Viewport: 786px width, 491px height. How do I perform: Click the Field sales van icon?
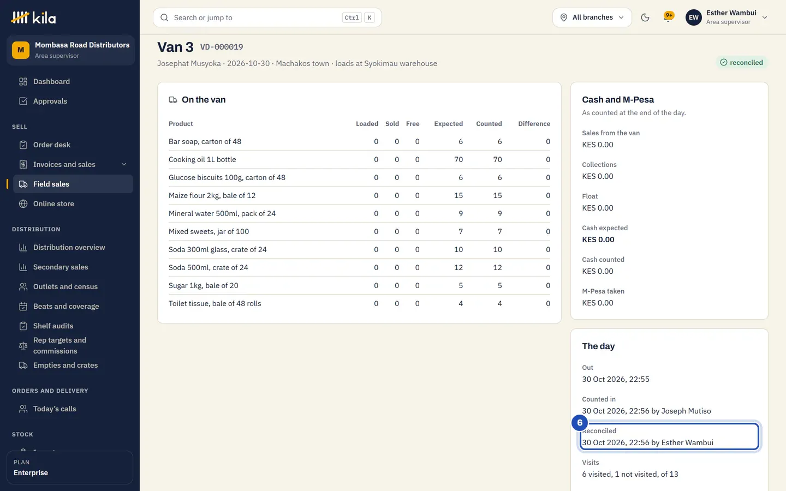(23, 184)
